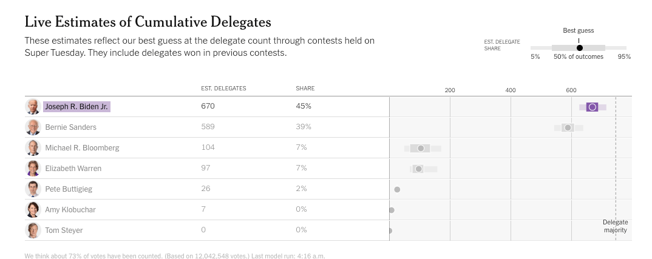Click the black Best guess legend dot
Screen dimensions: 652x259
(x=579, y=47)
